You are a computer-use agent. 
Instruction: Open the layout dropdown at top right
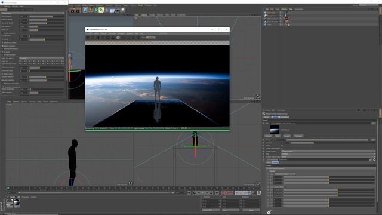(369, 5)
